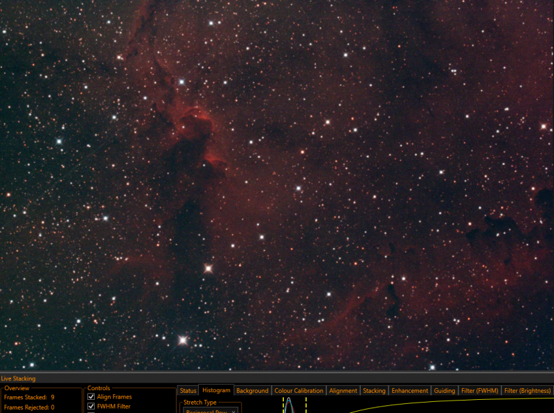
Task: Open the Enhancement tab
Action: click(x=409, y=391)
